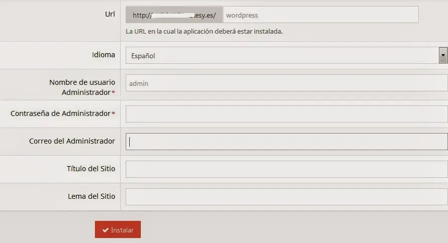Click the 'Nombre de usuario Administrador' label
The width and height of the screenshot is (448, 243).
coord(82,87)
